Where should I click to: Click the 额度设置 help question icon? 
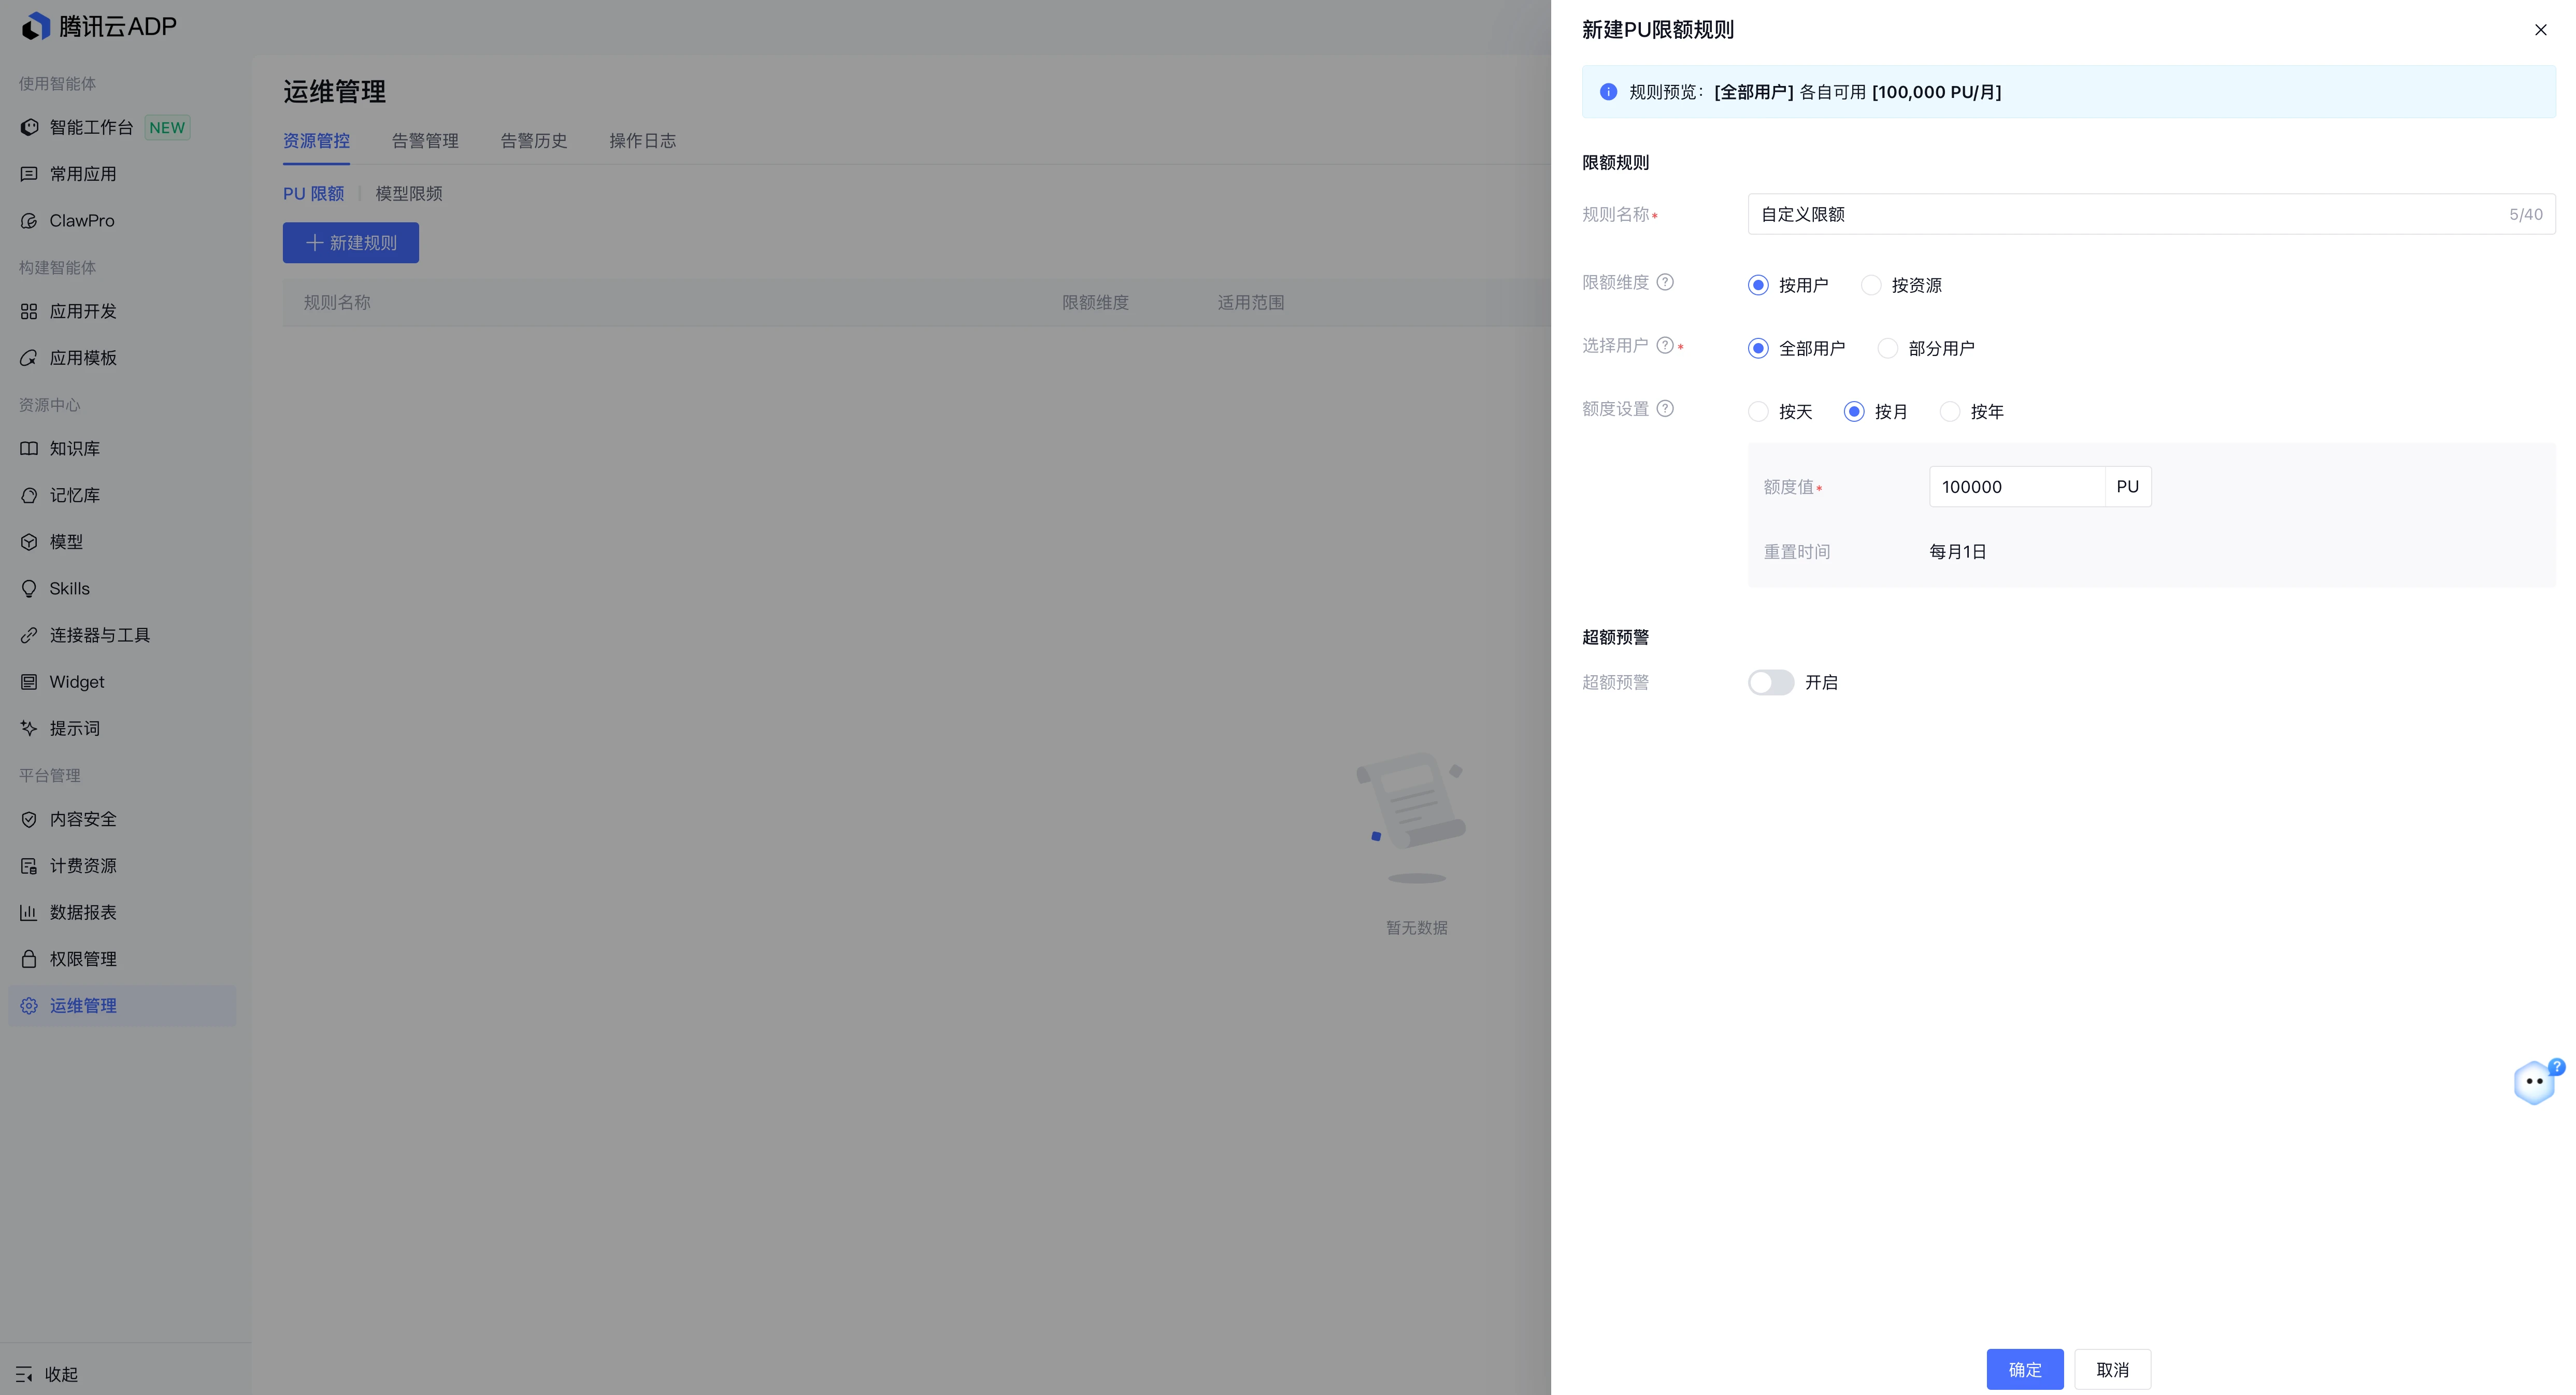tap(1665, 408)
